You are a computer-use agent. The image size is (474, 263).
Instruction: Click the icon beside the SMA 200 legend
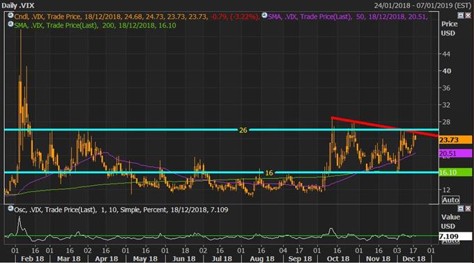[x=10, y=24]
